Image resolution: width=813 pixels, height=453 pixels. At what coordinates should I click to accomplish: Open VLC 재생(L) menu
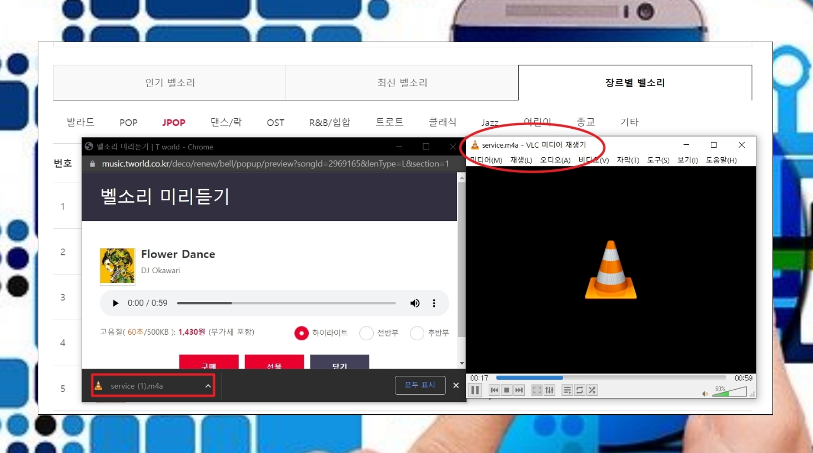521,160
